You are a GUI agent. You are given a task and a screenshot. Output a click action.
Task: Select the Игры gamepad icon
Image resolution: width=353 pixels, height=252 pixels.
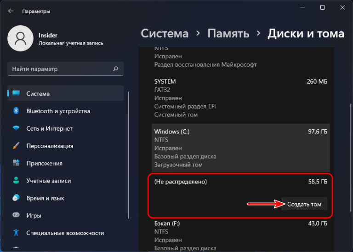(16, 216)
